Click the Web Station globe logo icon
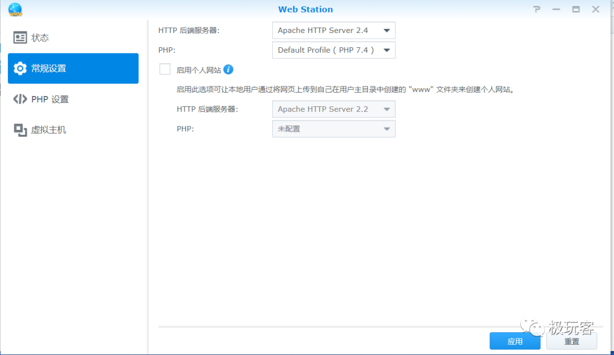 pyautogui.click(x=15, y=10)
